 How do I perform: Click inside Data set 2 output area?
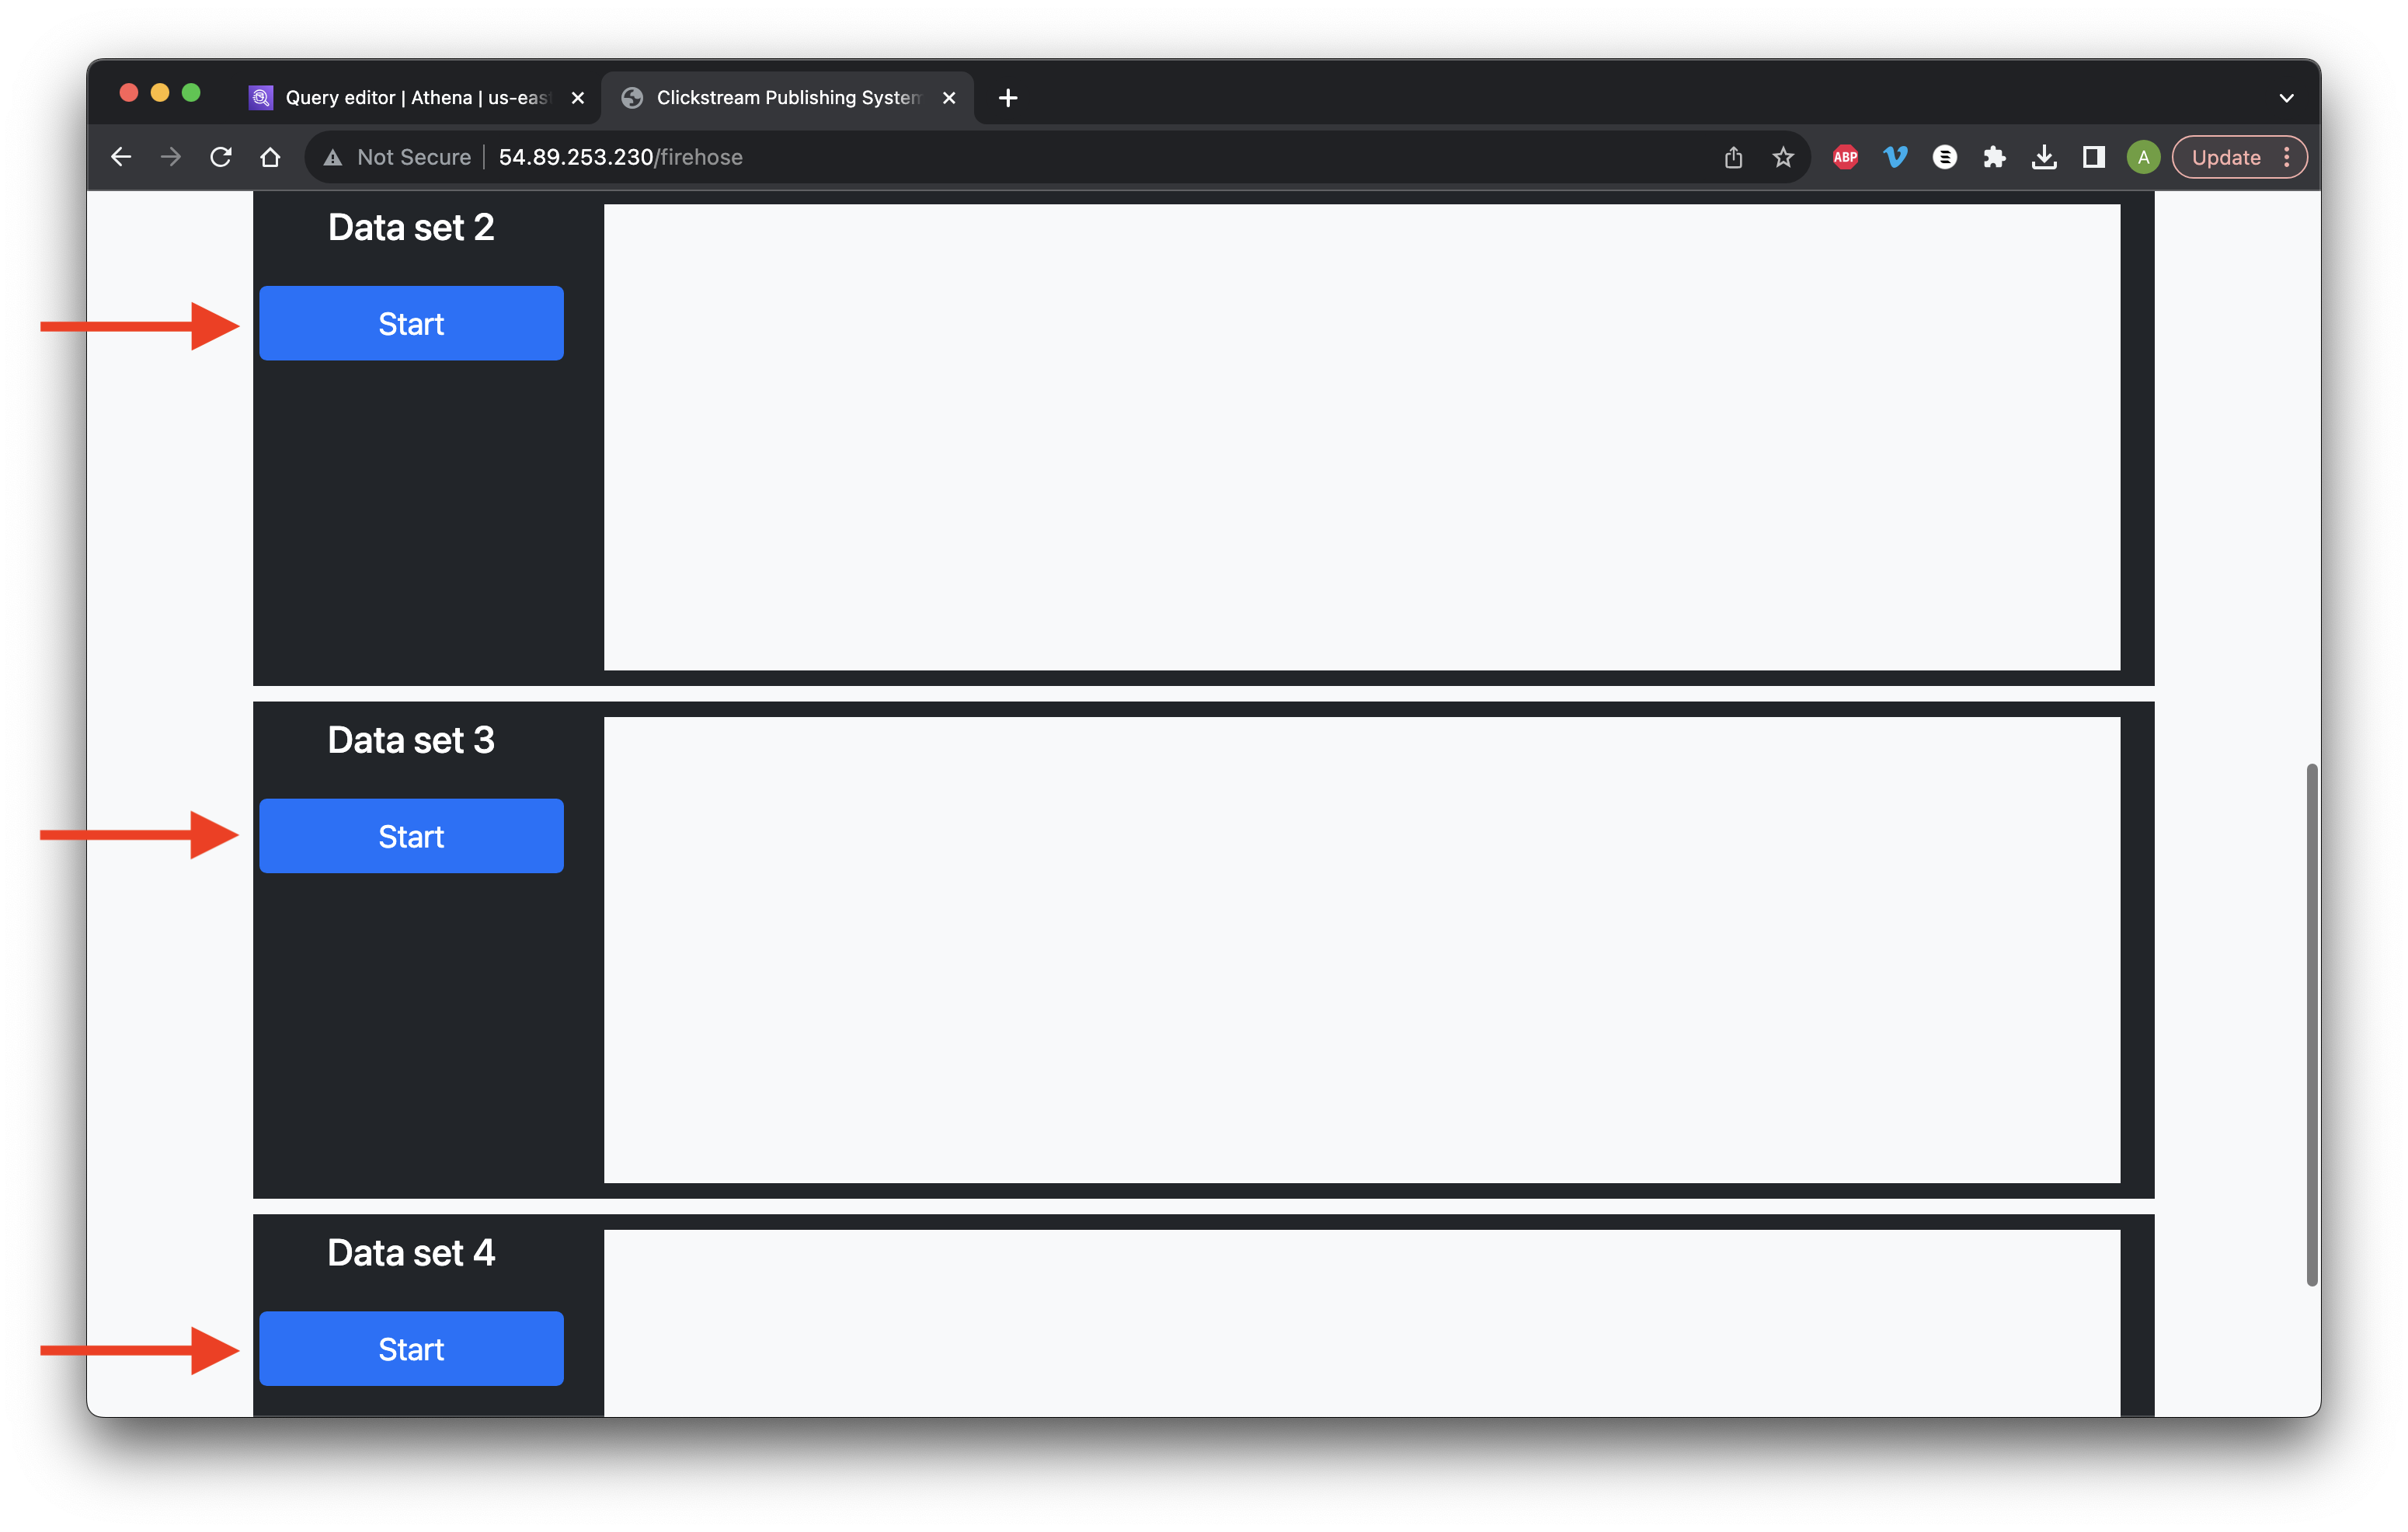[x=1361, y=437]
